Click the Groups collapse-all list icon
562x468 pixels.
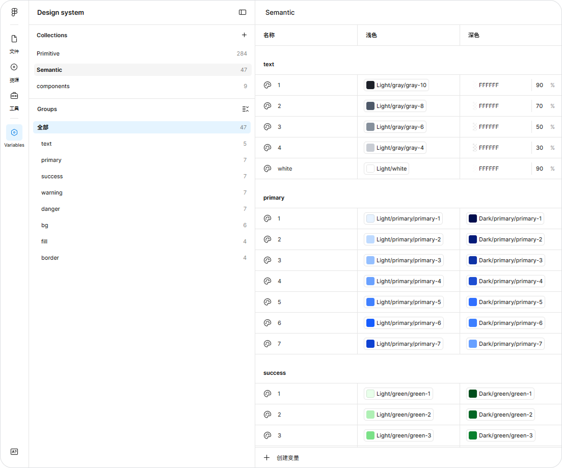(246, 109)
